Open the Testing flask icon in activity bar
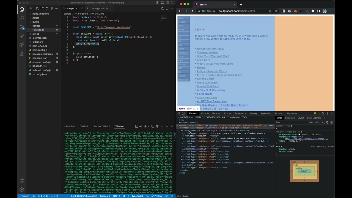This screenshot has height=198, width=352. pos(22,54)
